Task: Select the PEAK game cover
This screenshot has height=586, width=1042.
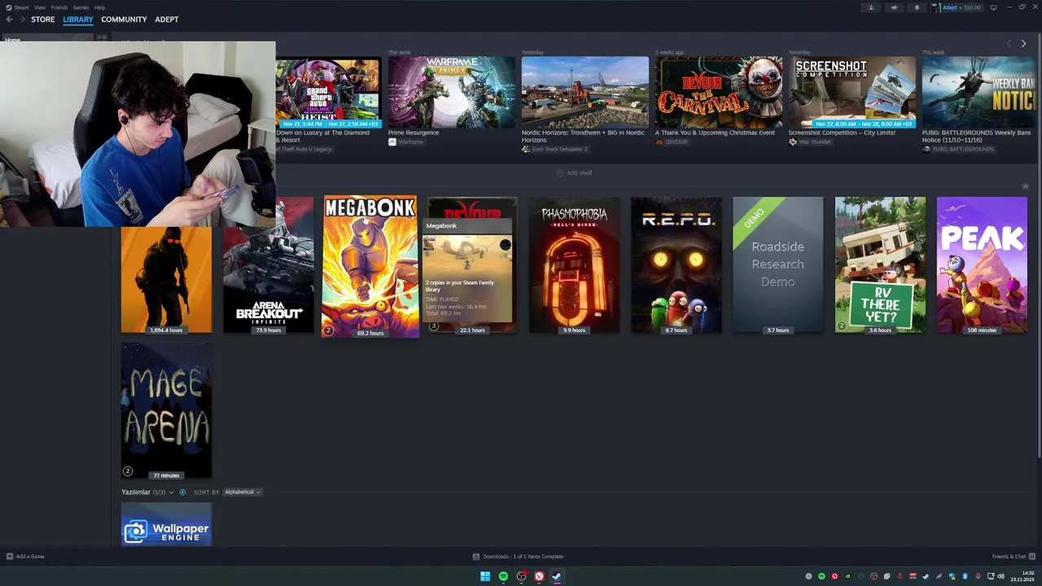Action: [x=982, y=265]
